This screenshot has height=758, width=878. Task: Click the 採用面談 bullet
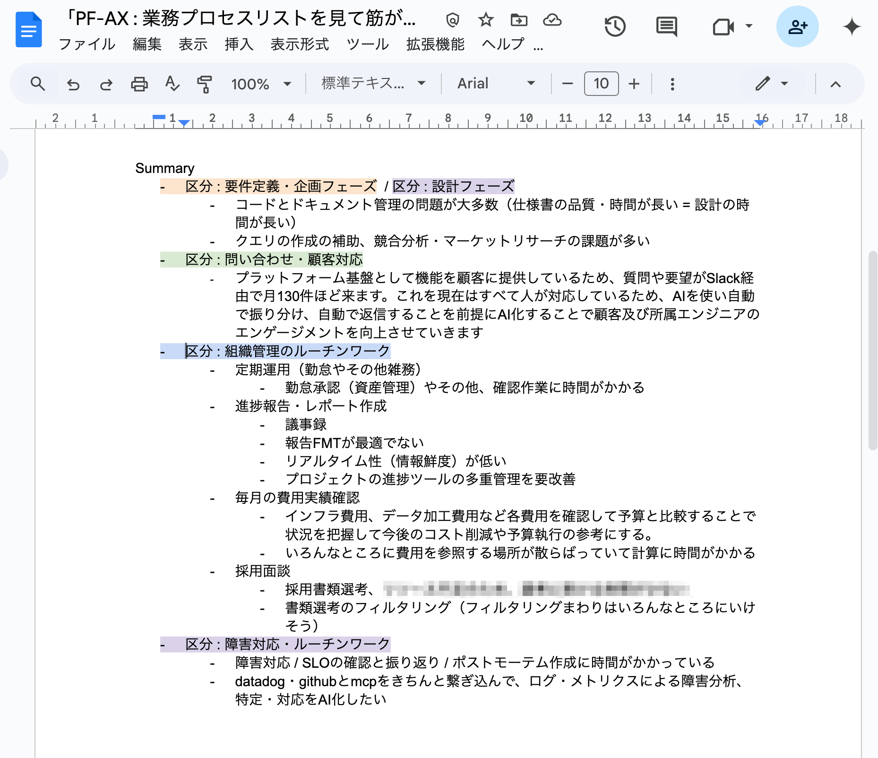(x=263, y=571)
